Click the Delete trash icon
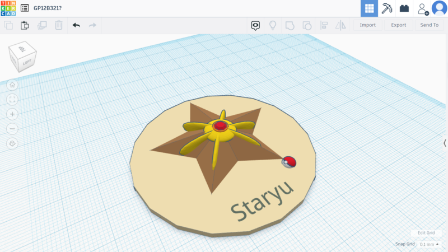The width and height of the screenshot is (448, 252). 59,25
